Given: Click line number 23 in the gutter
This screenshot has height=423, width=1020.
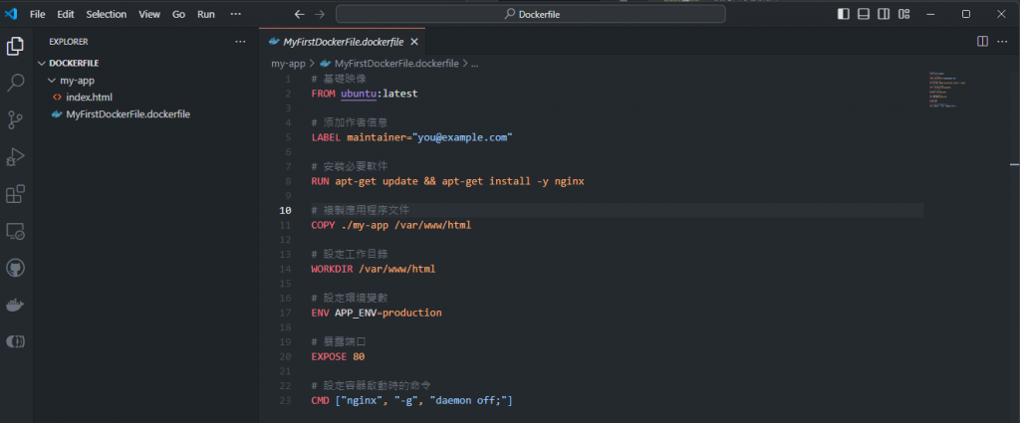Looking at the screenshot, I should 286,401.
